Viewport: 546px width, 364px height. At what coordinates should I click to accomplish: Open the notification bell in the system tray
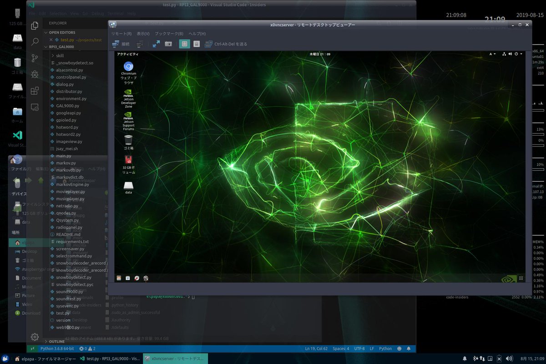click(x=465, y=359)
